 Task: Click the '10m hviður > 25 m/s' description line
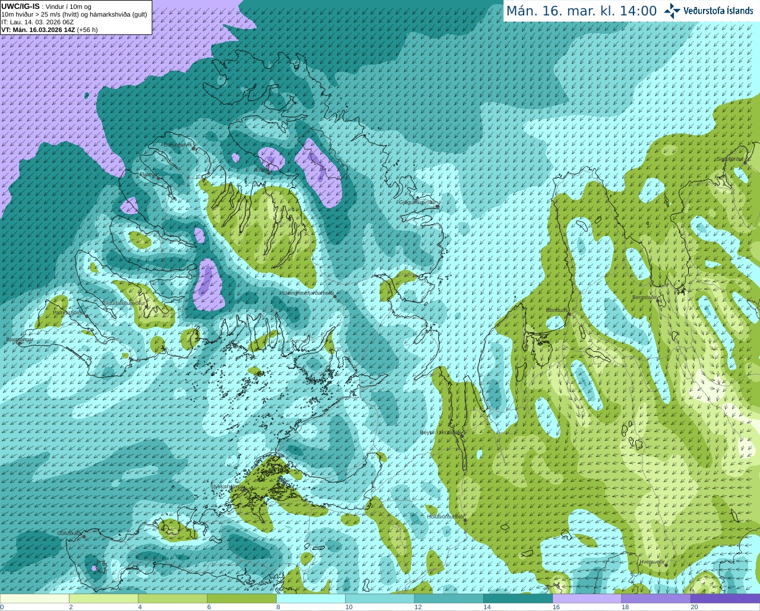(74, 14)
